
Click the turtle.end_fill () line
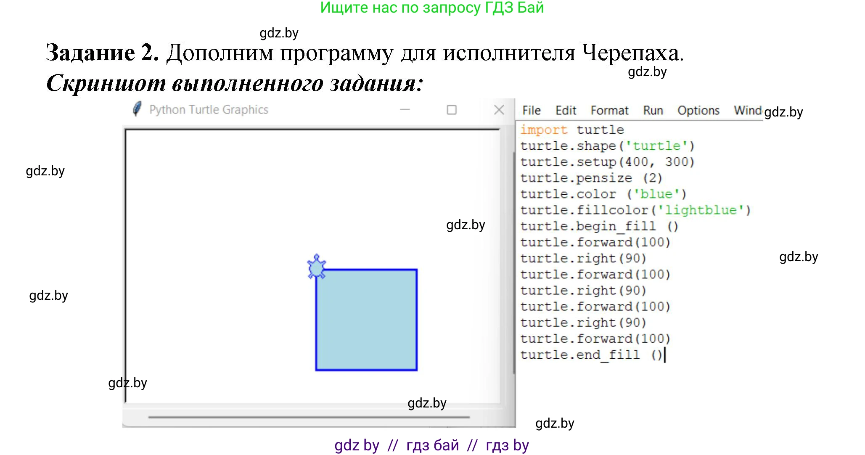click(x=591, y=355)
